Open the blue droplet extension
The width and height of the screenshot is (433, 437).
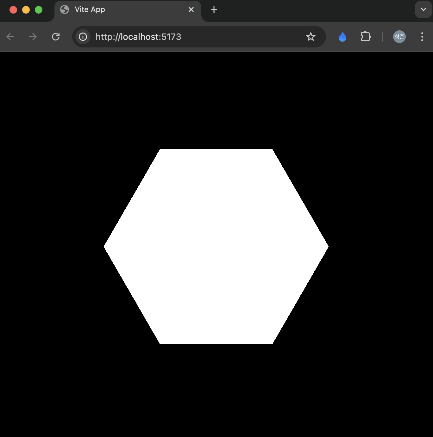point(342,37)
